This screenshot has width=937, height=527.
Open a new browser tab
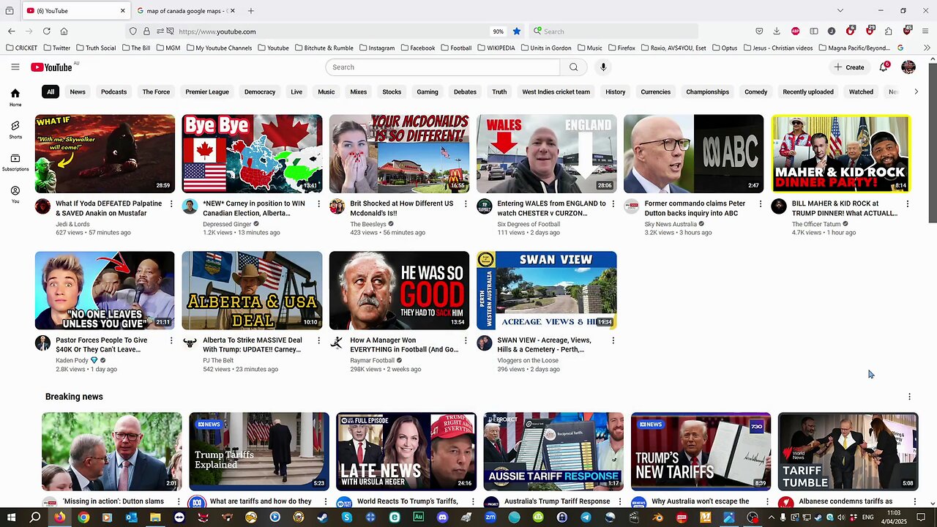[x=251, y=11]
